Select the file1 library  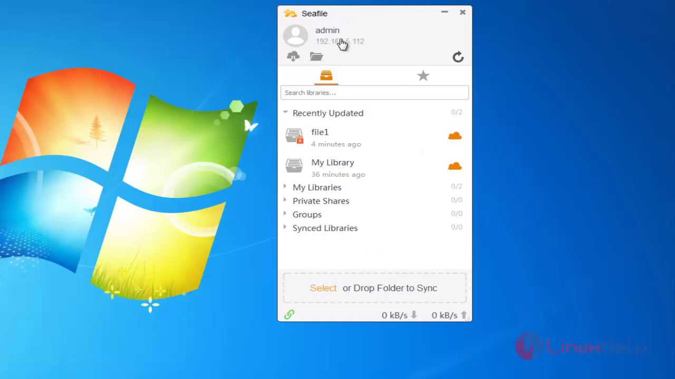click(374, 137)
